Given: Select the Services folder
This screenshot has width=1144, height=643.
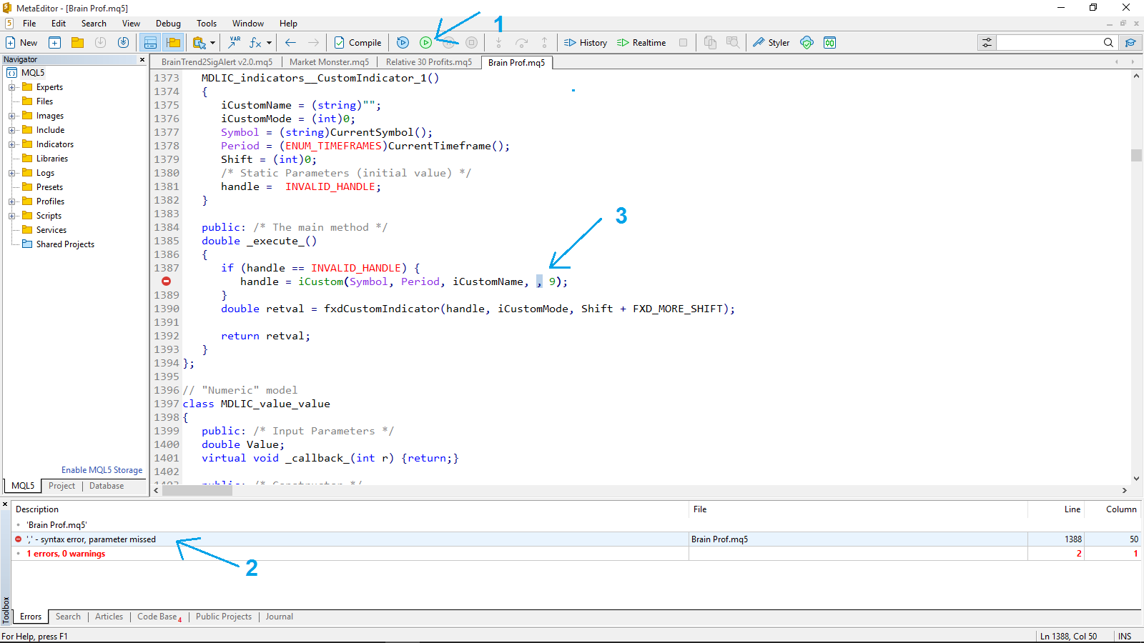Looking at the screenshot, I should click(51, 230).
